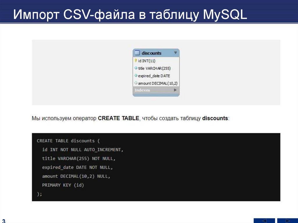Image resolution: width=298 pixels, height=223 pixels.
Task: Click the AUTO_INCREMENT keyword in the code block
Action: tap(104, 150)
